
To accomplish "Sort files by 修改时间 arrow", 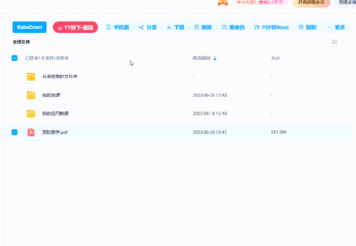I will [x=215, y=58].
